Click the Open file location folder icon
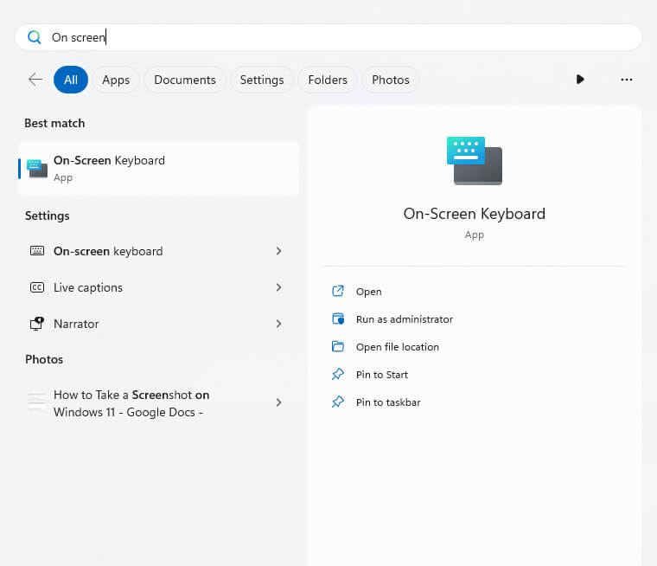Image resolution: width=657 pixels, height=566 pixels. click(x=338, y=347)
